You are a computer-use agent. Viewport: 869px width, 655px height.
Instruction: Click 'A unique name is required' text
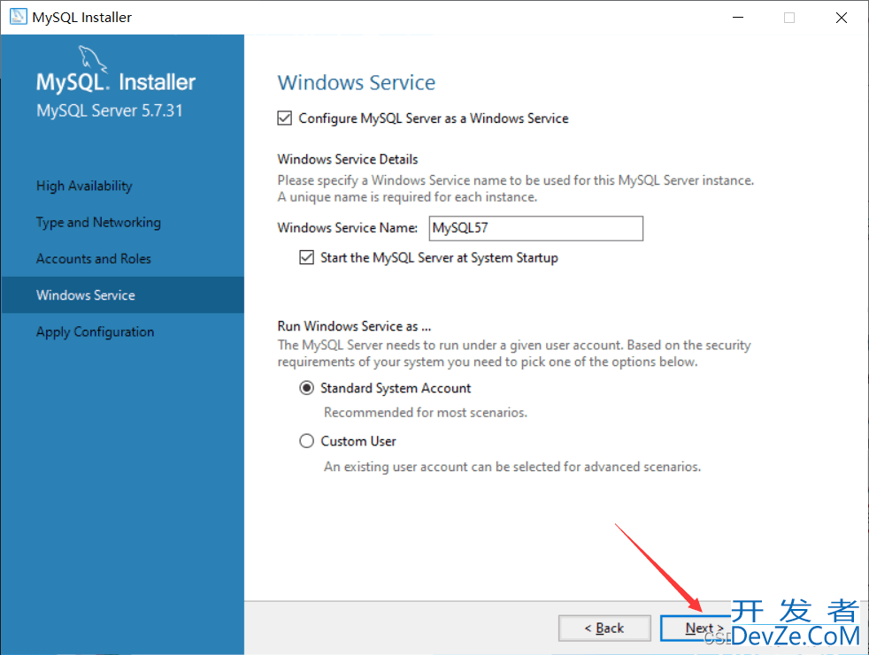[x=407, y=197]
